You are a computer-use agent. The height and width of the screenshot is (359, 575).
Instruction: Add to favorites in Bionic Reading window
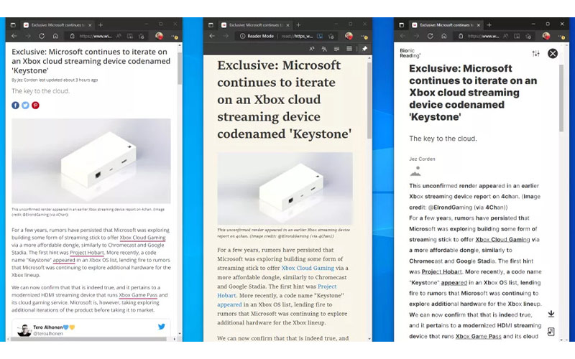pyautogui.click(x=528, y=36)
